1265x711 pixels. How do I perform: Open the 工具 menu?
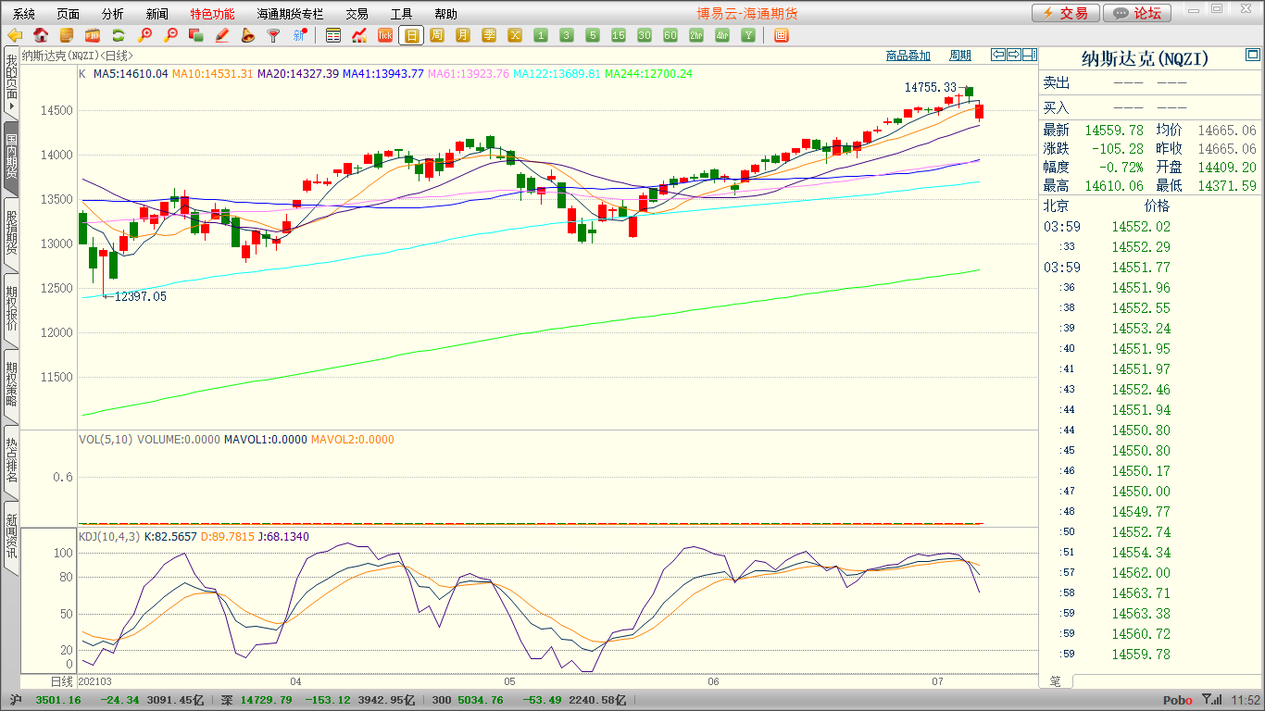point(402,14)
